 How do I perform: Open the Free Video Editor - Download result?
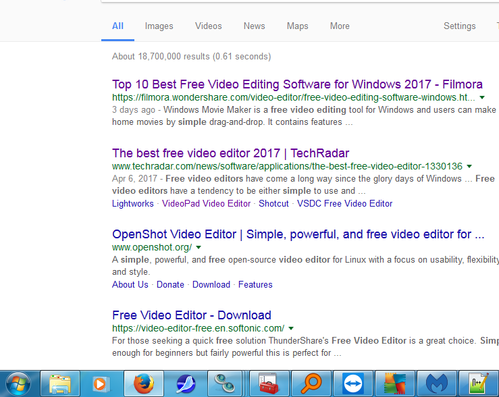point(192,315)
